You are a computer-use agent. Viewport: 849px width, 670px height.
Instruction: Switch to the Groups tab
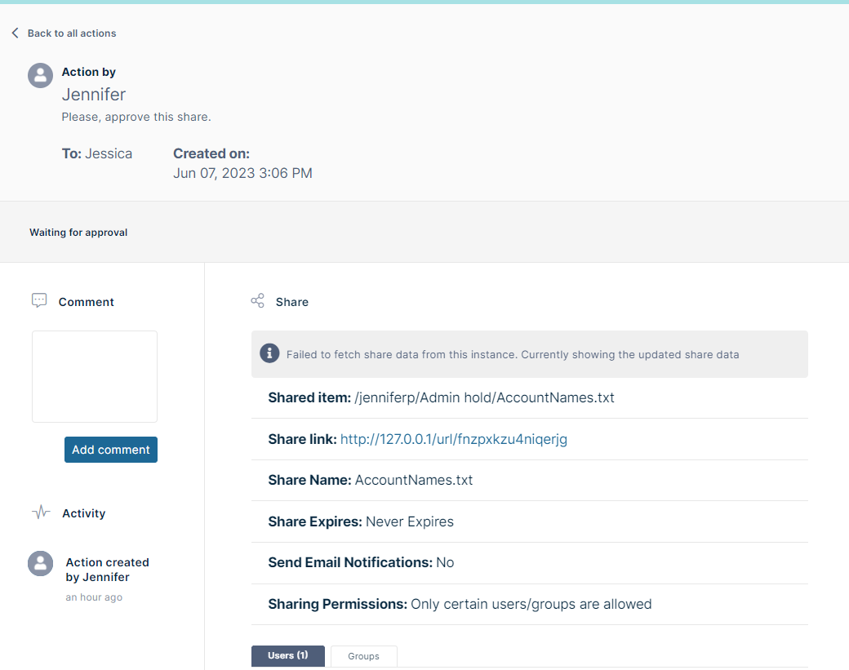tap(363, 656)
